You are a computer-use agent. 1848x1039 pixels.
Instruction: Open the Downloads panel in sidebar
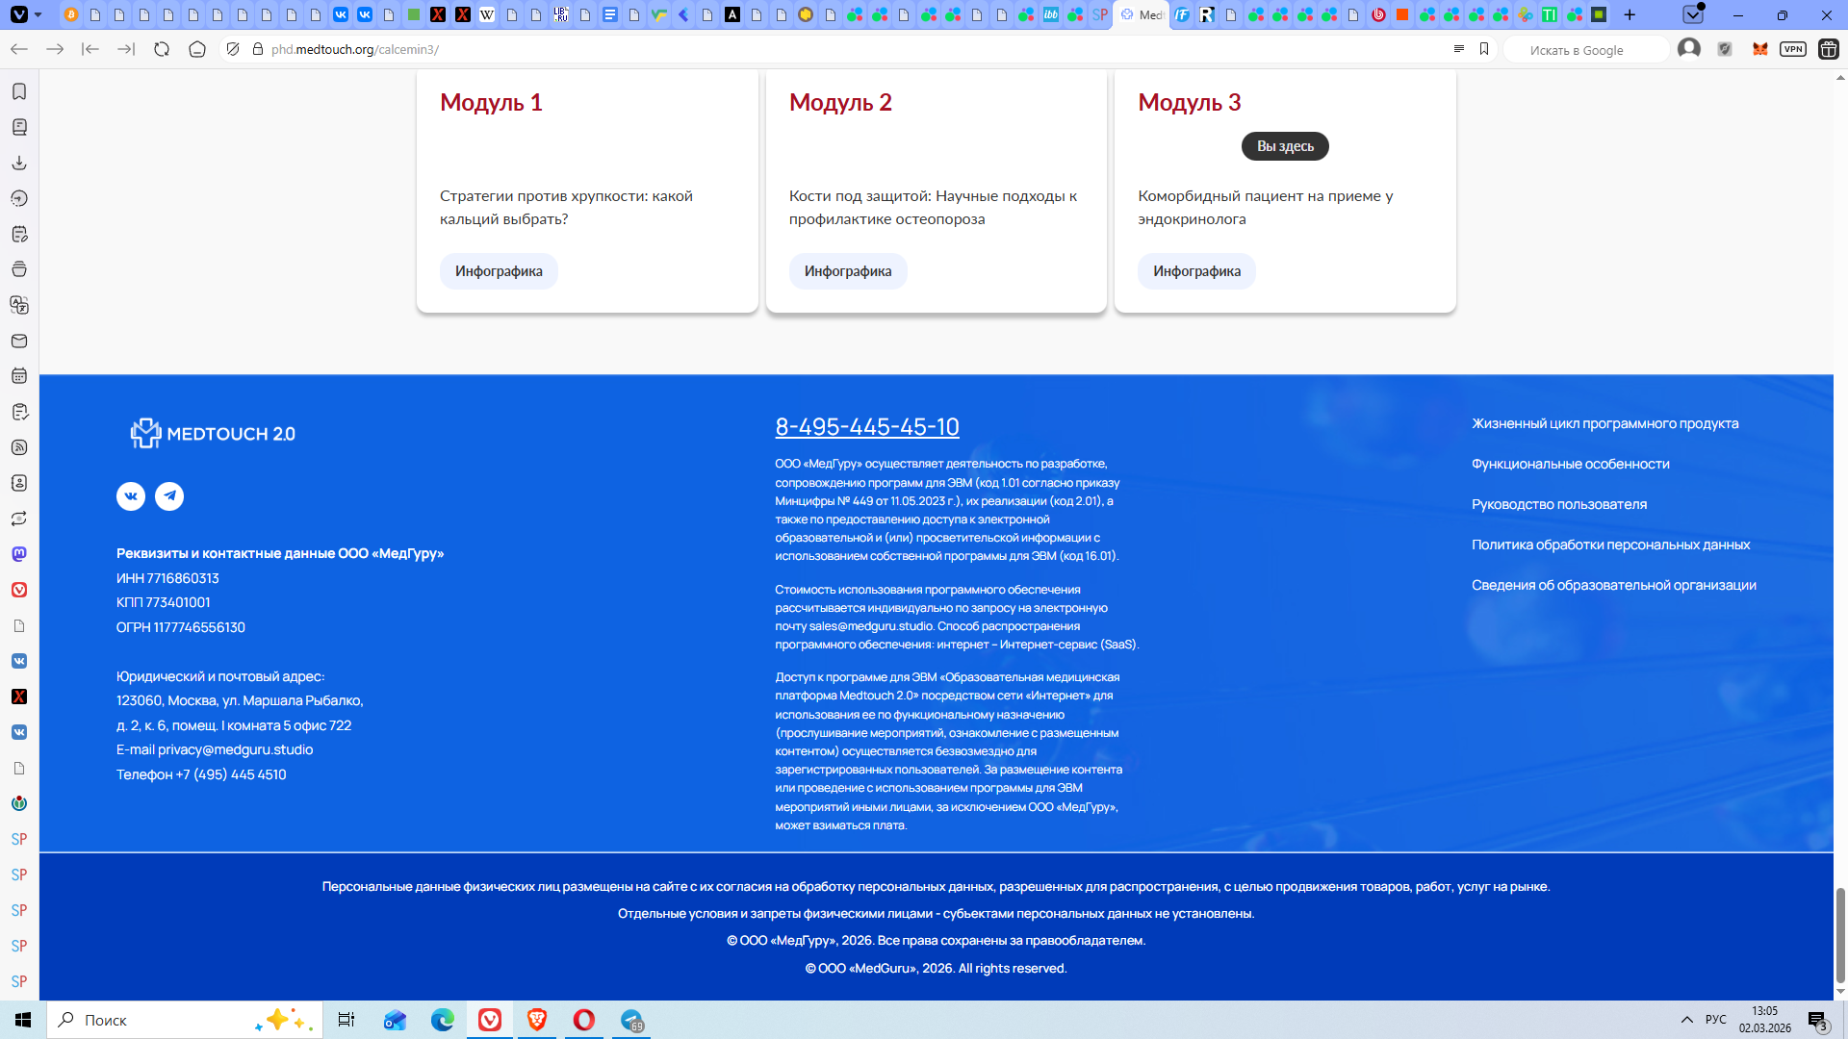pyautogui.click(x=19, y=163)
